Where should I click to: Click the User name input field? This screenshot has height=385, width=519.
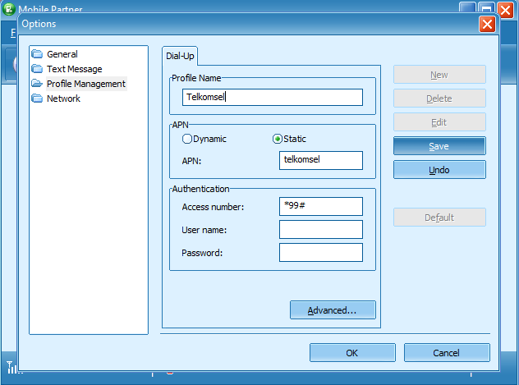point(321,230)
